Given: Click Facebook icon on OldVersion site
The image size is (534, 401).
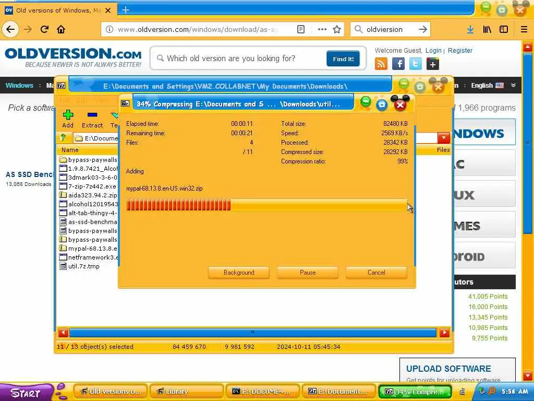Looking at the screenshot, I should pos(398,64).
